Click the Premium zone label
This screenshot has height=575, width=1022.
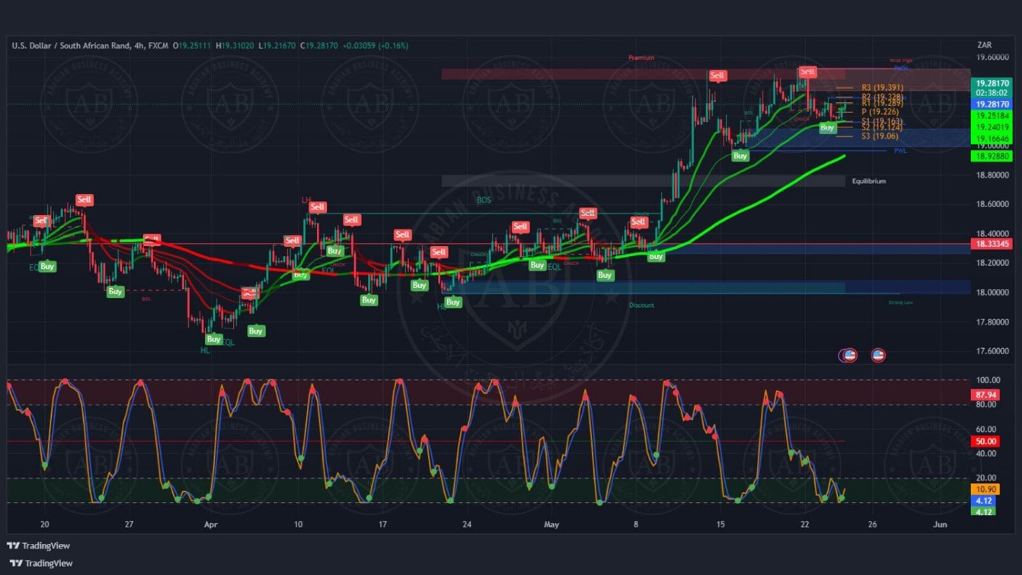coord(641,58)
